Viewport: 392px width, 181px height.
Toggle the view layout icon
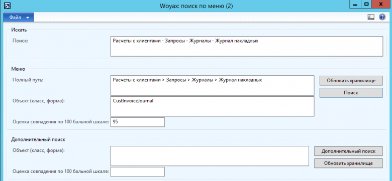click(x=371, y=17)
